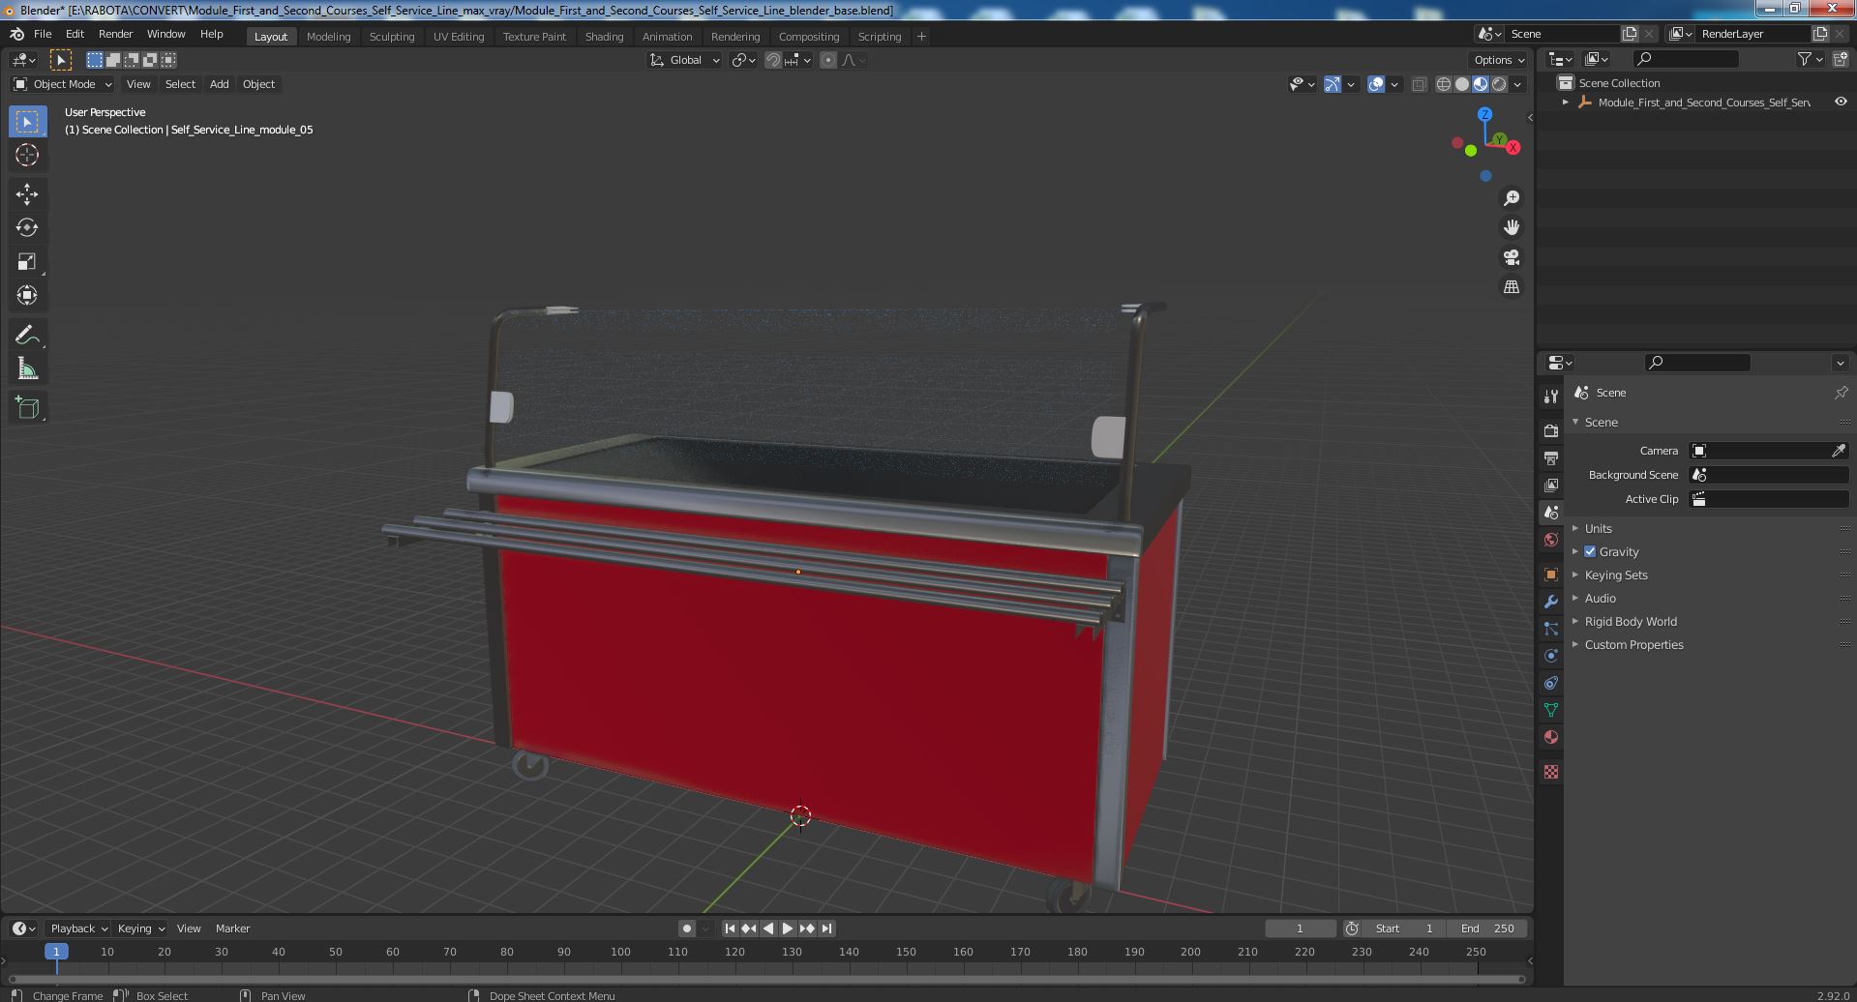Viewport: 1857px width, 1002px height.
Task: Toggle proportional editing button
Action: (828, 60)
